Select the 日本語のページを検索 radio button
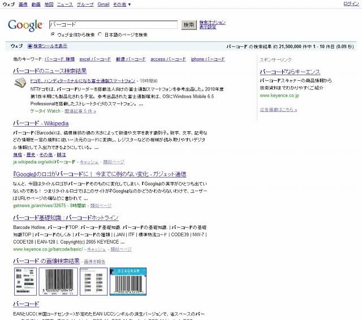Screen dimensions: 362x320 pyautogui.click(x=100, y=34)
